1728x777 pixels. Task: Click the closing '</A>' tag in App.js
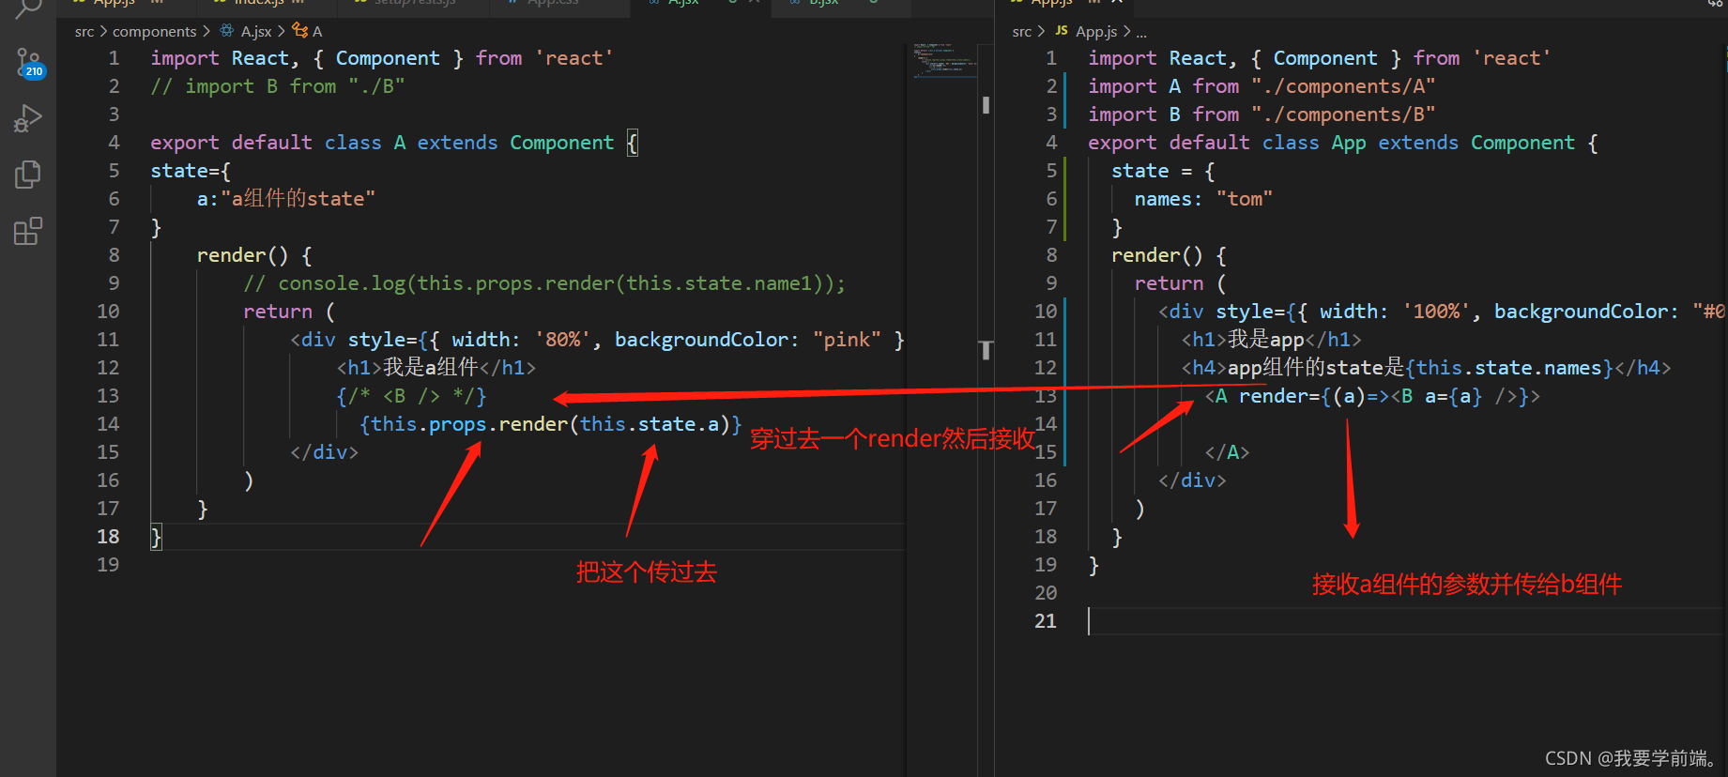coord(1227,452)
